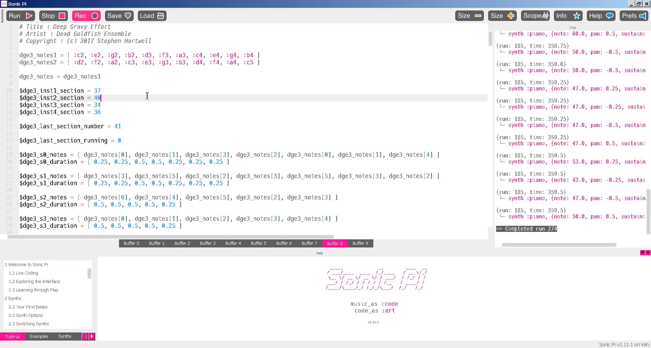Save the buffer with Save button

pos(119,16)
